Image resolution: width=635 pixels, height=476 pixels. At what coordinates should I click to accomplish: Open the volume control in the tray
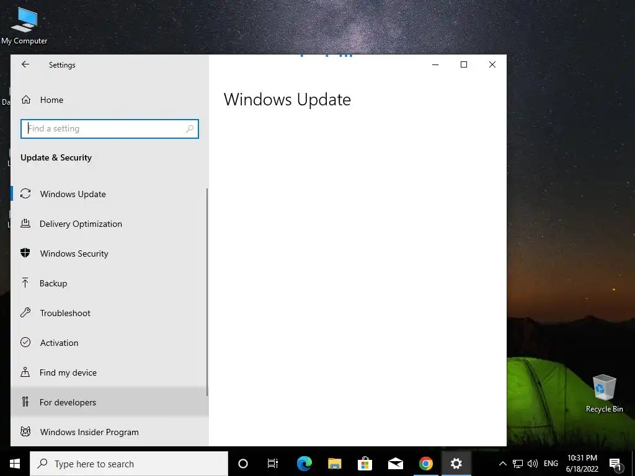[533, 464]
